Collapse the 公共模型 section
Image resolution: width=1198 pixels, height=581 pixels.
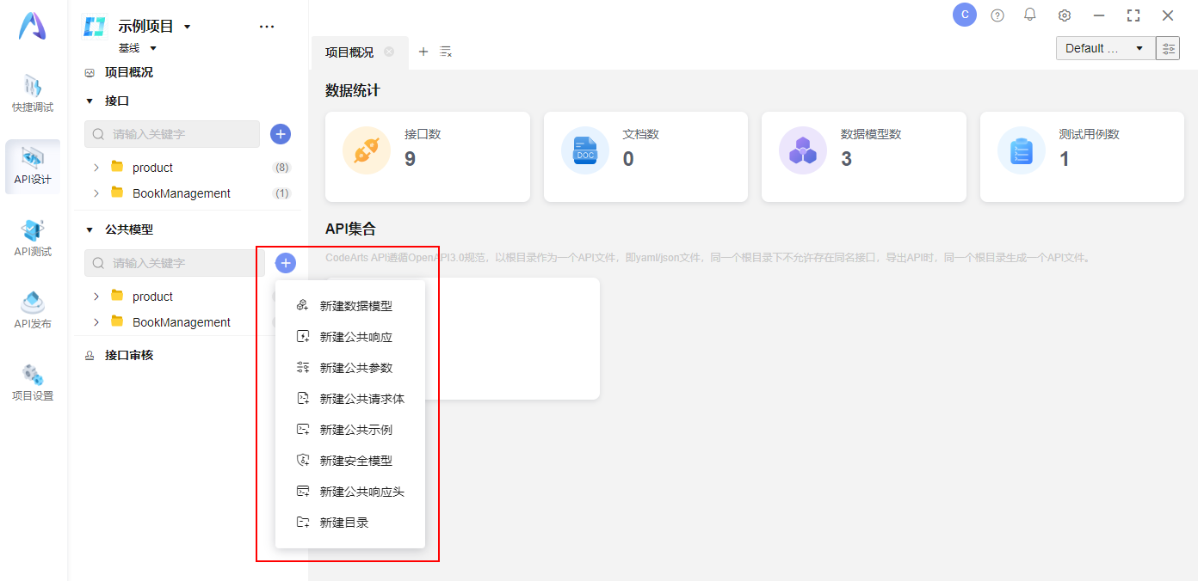click(90, 229)
